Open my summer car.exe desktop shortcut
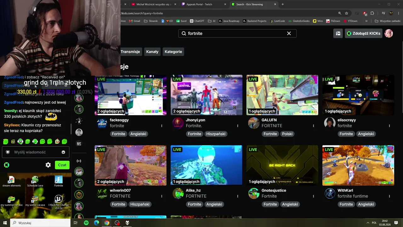403x227 pixels. click(x=11, y=201)
